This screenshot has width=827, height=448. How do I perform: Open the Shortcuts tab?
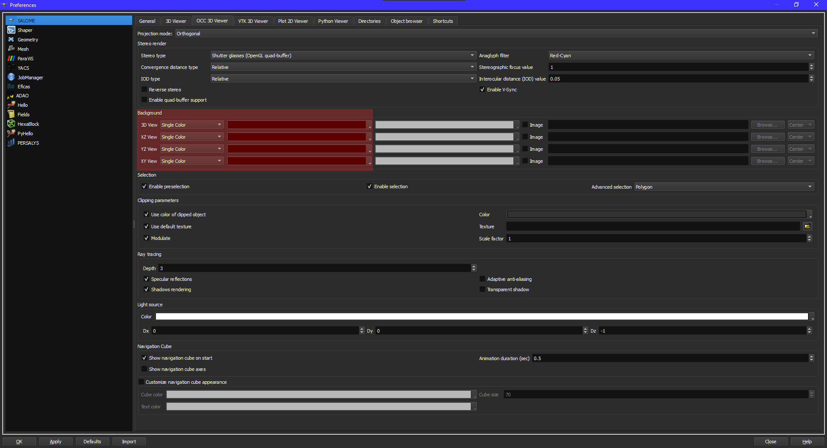(442, 21)
